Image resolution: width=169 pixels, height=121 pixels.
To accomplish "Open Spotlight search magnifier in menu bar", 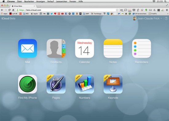I will pyautogui.click(x=165, y=1).
